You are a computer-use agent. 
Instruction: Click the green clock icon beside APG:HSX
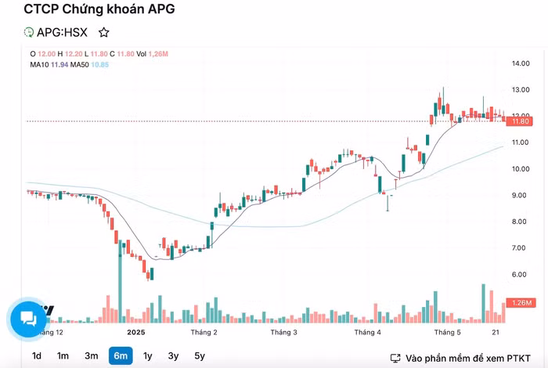click(28, 33)
